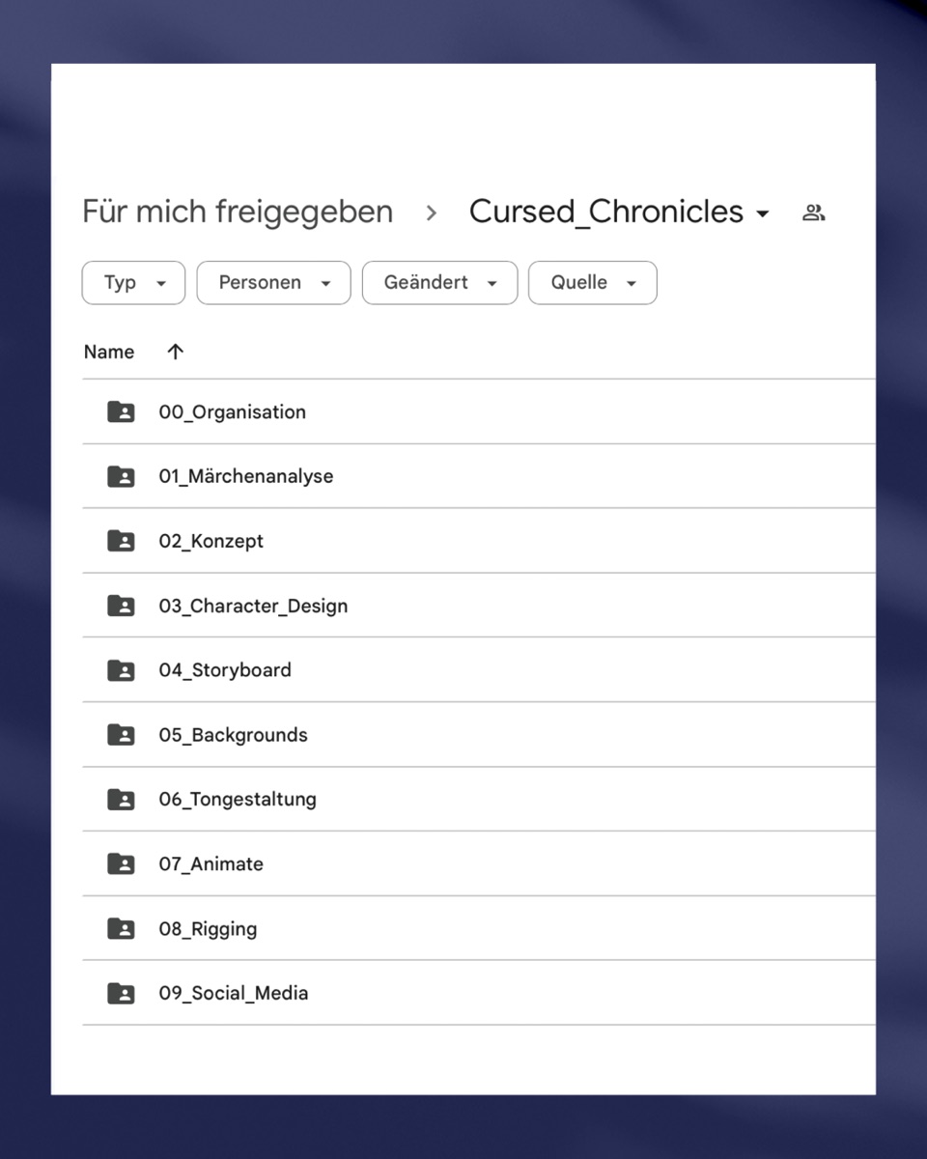Image resolution: width=927 pixels, height=1159 pixels.
Task: Open the Typ filter dropdown
Action: 133,283
